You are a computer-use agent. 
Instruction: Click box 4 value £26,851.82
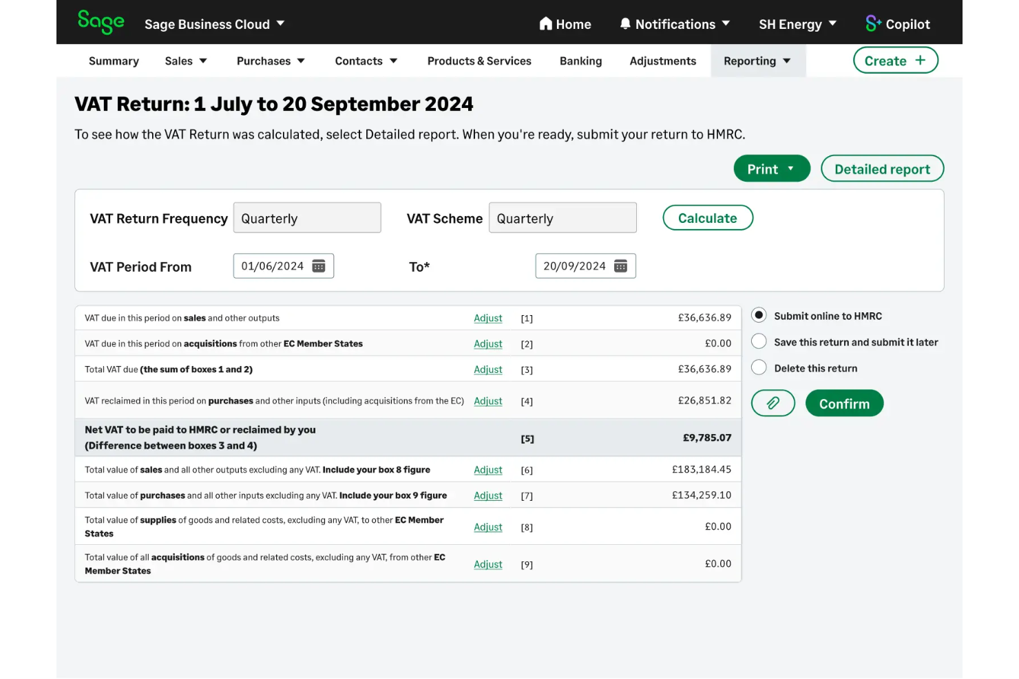704,400
